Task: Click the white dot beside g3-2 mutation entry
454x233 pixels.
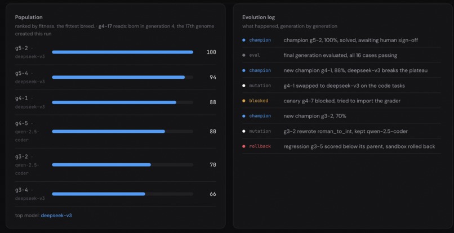Action: [x=244, y=131]
